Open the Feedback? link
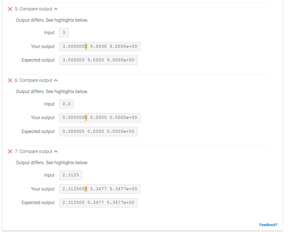Screen dimensions: 294x233 (x=268, y=225)
